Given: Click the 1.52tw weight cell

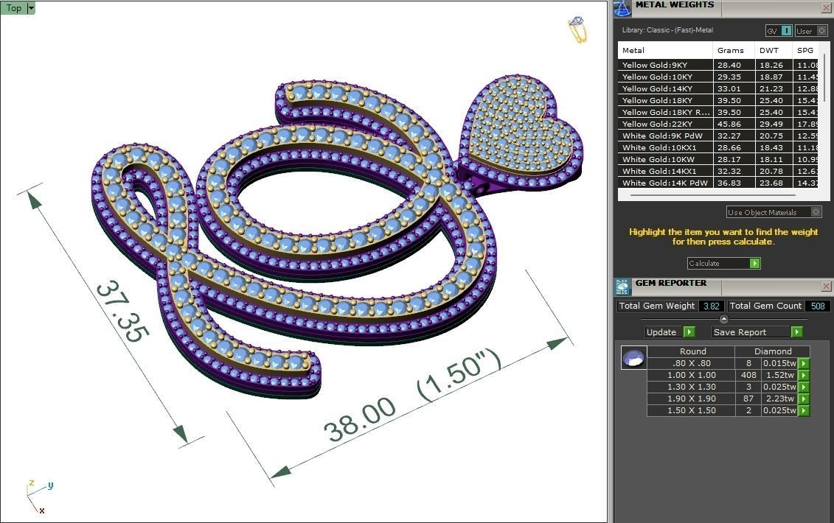Looking at the screenshot, I should [x=779, y=375].
